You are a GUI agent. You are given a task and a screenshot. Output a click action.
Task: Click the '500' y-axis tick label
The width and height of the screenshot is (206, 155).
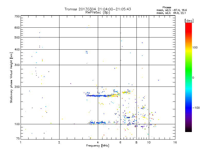point(17,37)
